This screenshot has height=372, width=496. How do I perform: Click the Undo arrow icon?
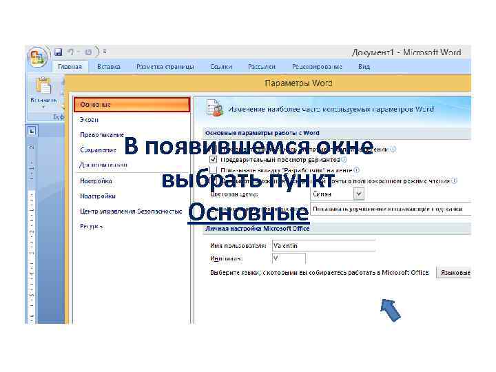[x=71, y=52]
